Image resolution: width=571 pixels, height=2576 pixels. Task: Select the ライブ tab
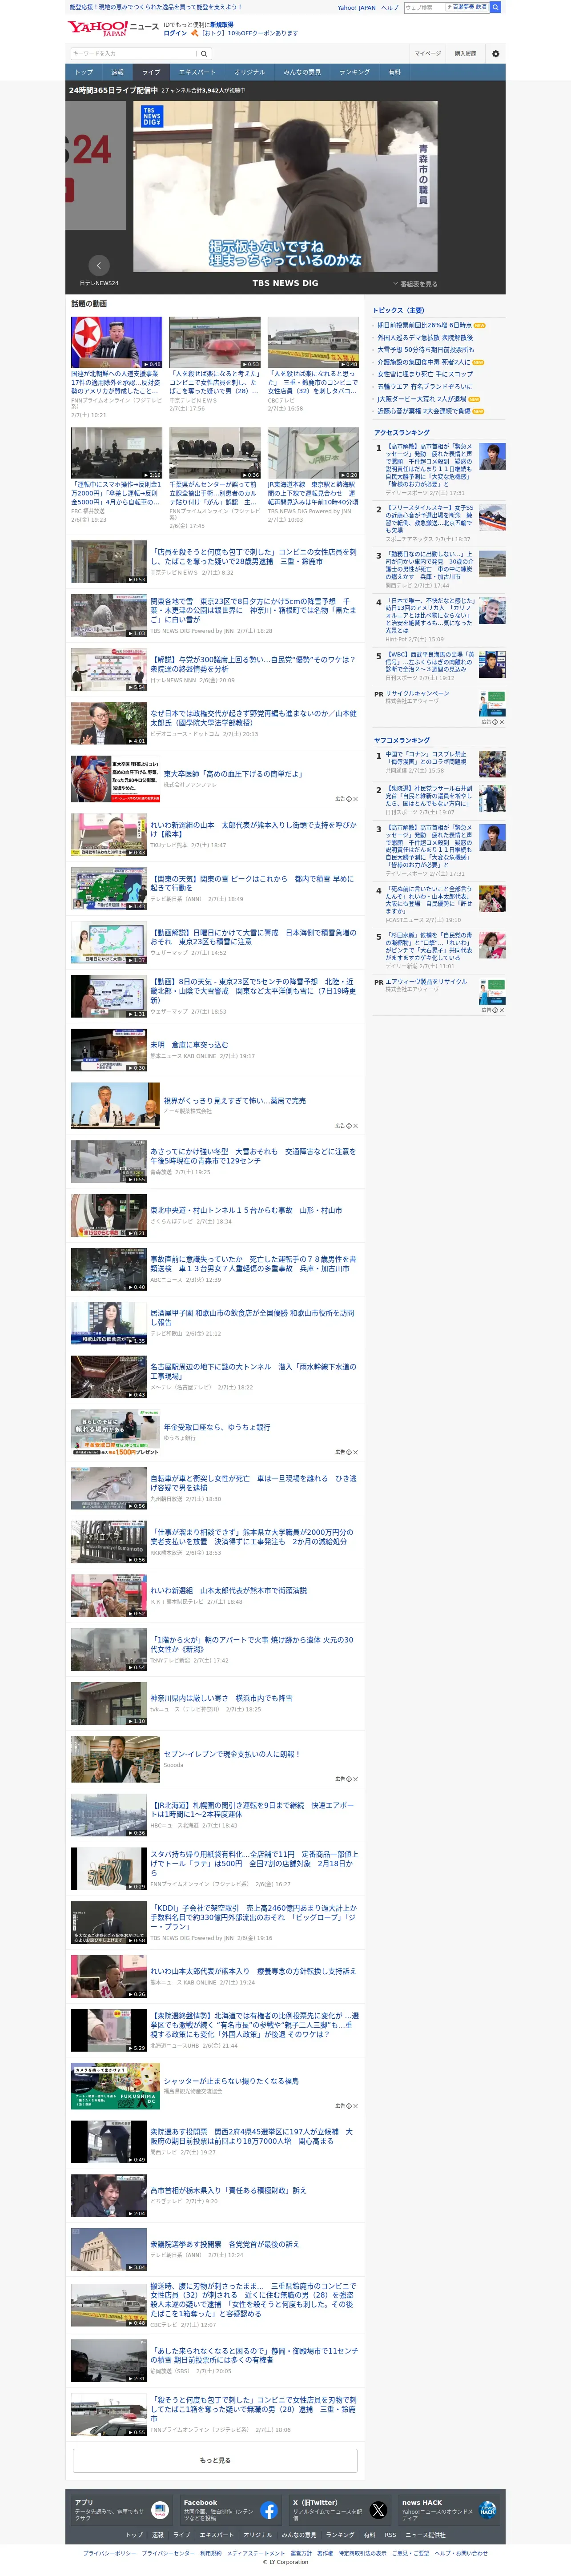click(x=151, y=72)
